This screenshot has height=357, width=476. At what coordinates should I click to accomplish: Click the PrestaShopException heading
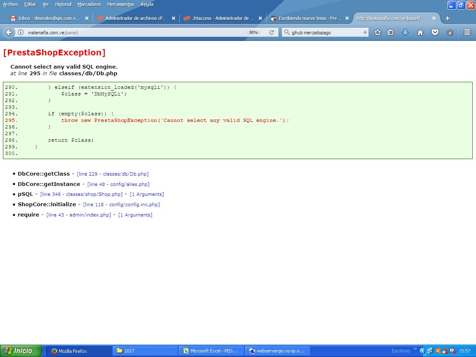tap(55, 52)
